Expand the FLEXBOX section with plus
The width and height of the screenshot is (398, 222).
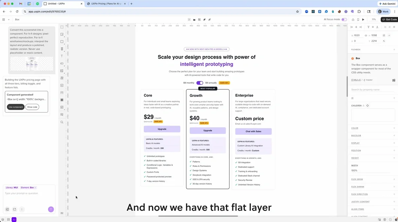pyautogui.click(x=394, y=49)
